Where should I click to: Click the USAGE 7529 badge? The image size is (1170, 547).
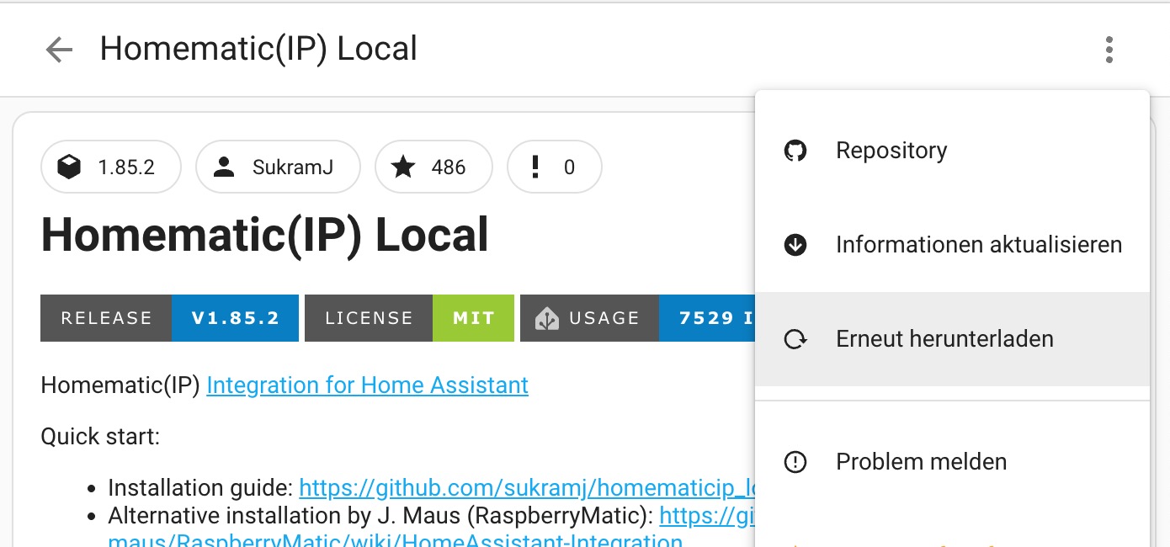click(637, 318)
